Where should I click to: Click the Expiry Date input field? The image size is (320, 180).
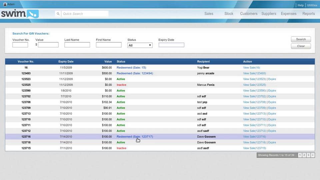[171, 45]
